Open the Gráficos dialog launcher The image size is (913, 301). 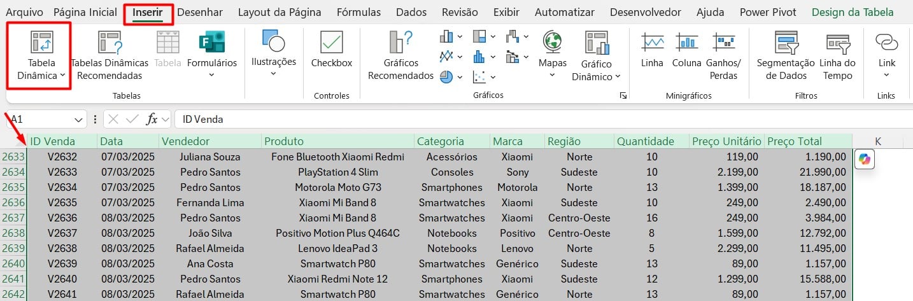pyautogui.click(x=623, y=95)
